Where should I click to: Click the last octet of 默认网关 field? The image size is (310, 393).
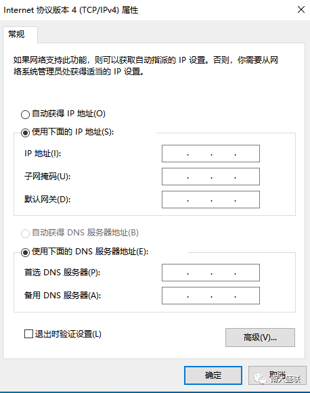click(247, 200)
